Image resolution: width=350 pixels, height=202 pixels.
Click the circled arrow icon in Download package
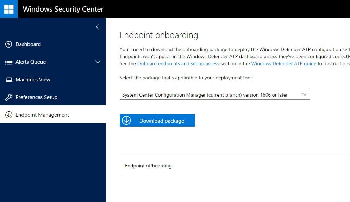tap(126, 120)
